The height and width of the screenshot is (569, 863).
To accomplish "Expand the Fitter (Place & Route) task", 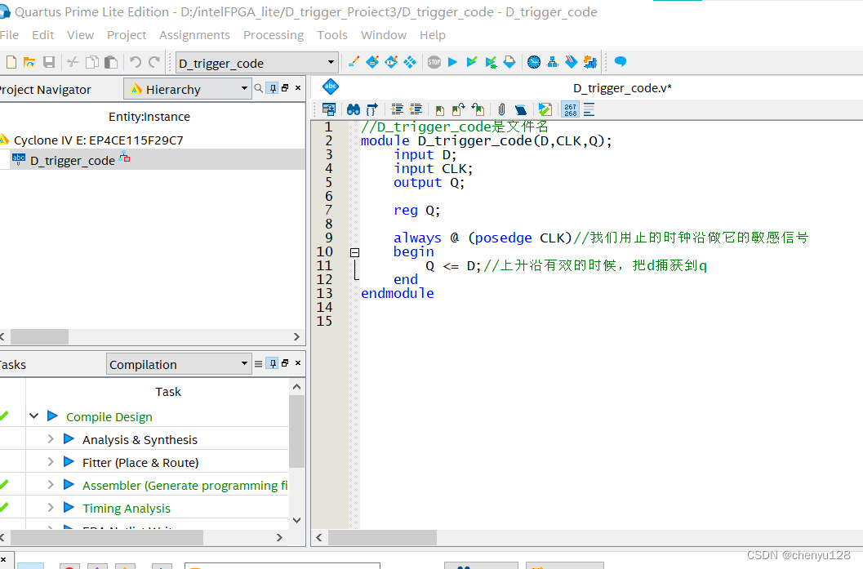I will click(x=51, y=462).
